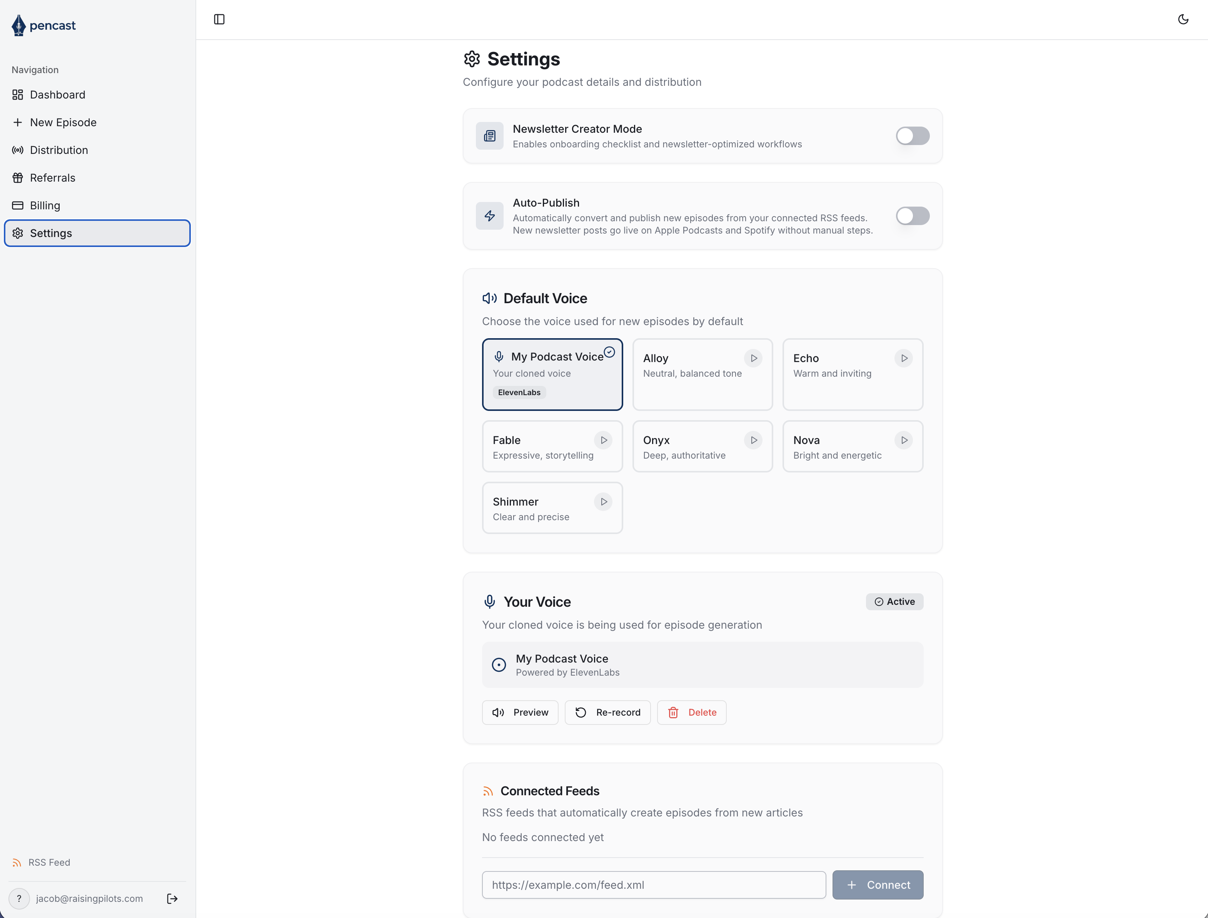Play the Echo voice preview

coord(904,359)
